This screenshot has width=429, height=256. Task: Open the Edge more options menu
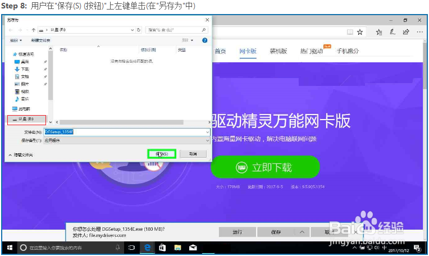[419, 32]
